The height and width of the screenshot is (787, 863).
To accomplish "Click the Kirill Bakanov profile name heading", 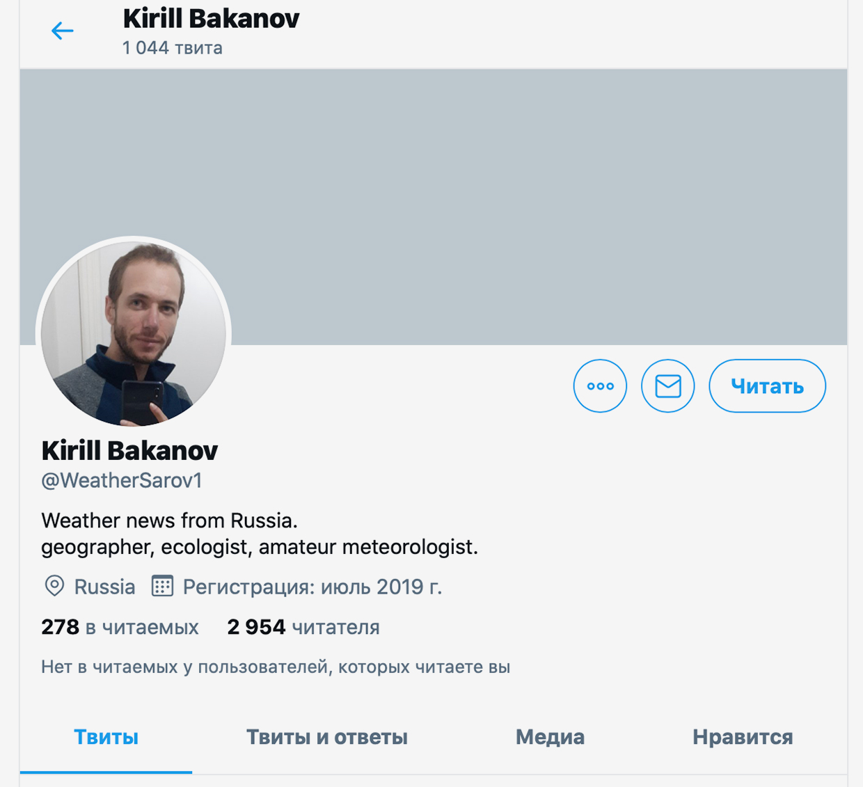I will click(x=129, y=450).
